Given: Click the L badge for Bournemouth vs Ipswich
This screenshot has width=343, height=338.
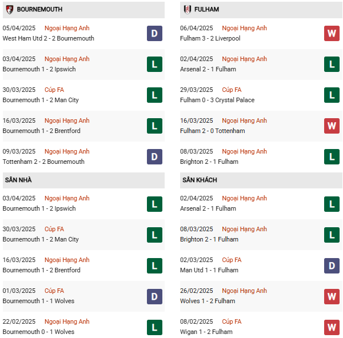Looking at the screenshot, I should pyautogui.click(x=154, y=64).
